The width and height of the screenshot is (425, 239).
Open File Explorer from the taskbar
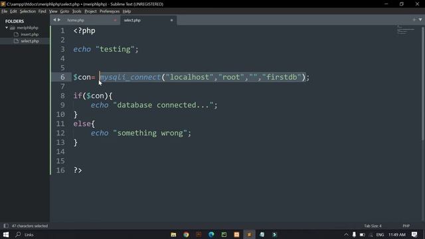pyautogui.click(x=173, y=234)
